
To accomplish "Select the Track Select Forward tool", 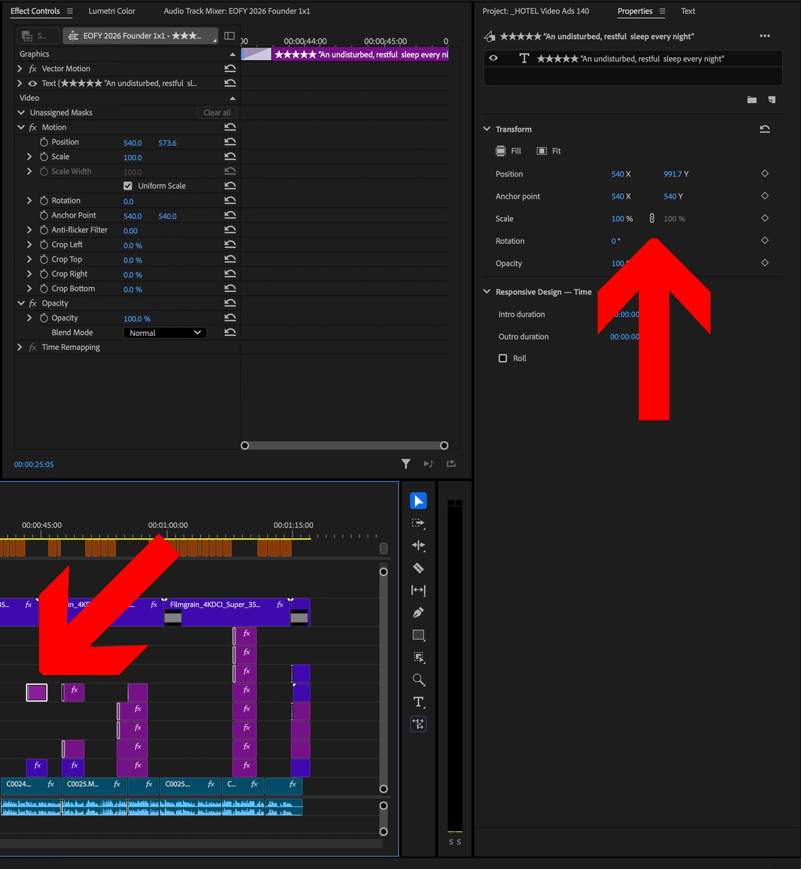I will (x=418, y=523).
